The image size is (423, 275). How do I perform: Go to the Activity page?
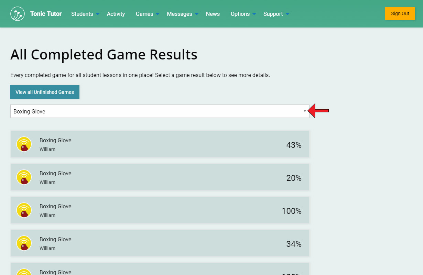(x=116, y=14)
